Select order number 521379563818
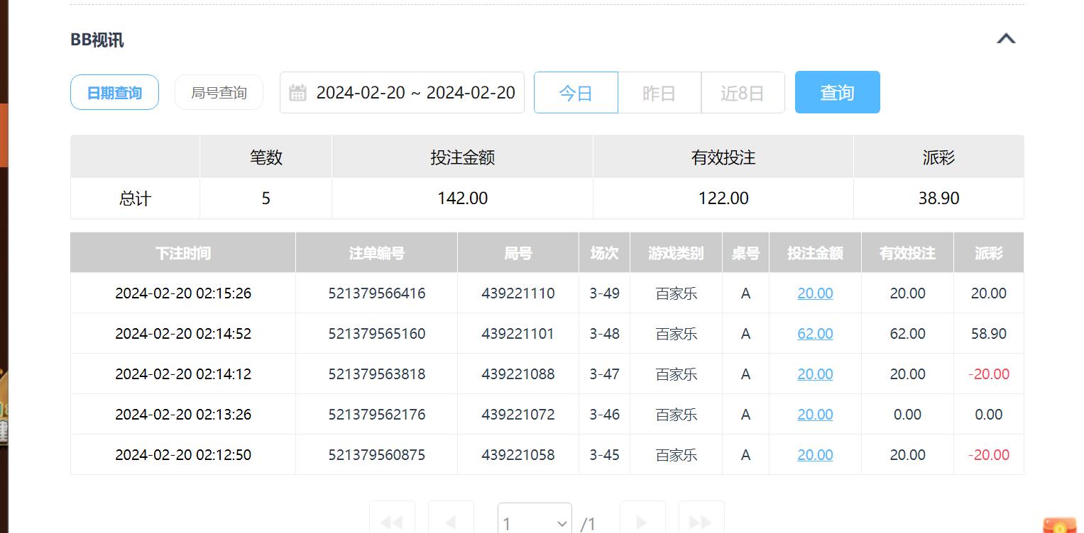Screen dimensions: 1084x533 (x=377, y=374)
